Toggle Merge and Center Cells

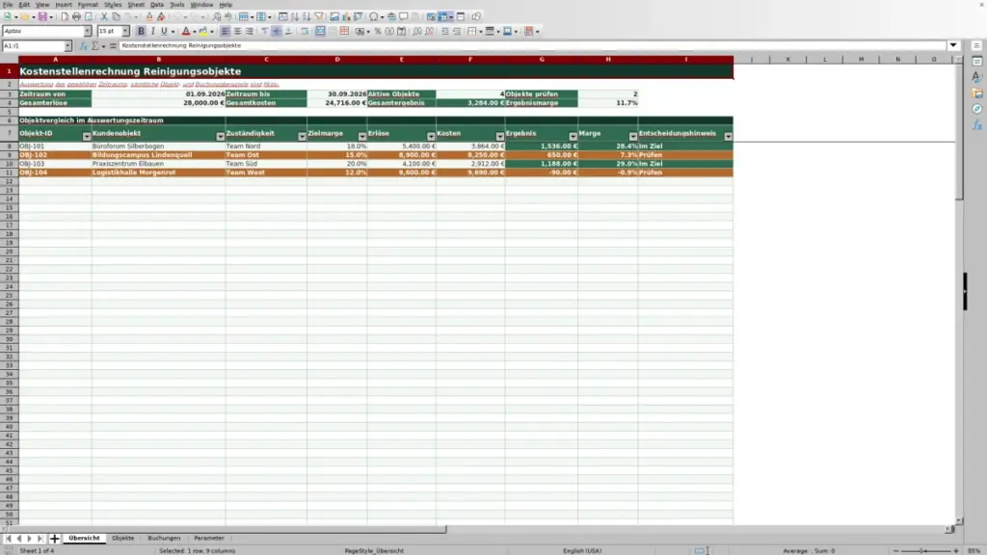tap(320, 32)
